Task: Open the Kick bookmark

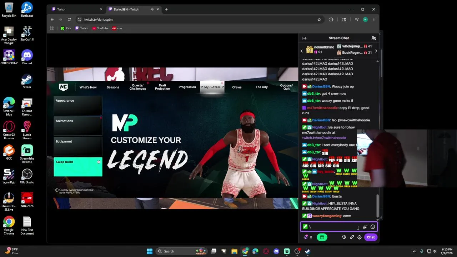Action: (66, 28)
